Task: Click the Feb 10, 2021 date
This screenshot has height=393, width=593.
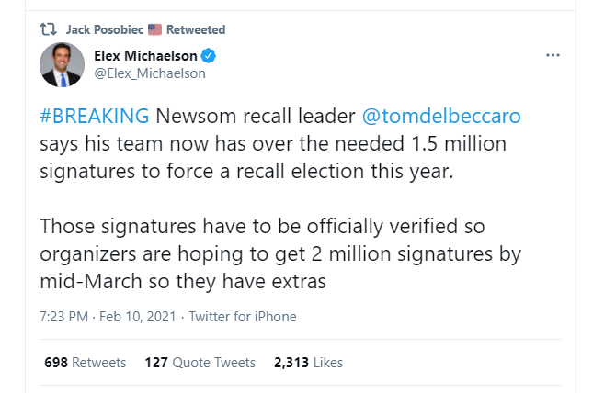Action: [x=138, y=316]
